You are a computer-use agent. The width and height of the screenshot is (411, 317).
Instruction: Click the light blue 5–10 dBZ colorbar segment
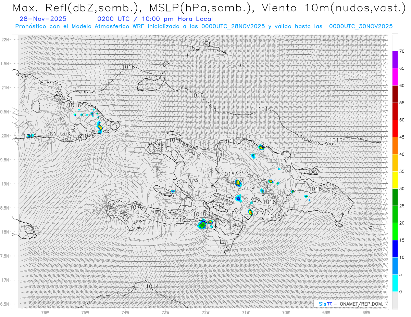pos(395,266)
